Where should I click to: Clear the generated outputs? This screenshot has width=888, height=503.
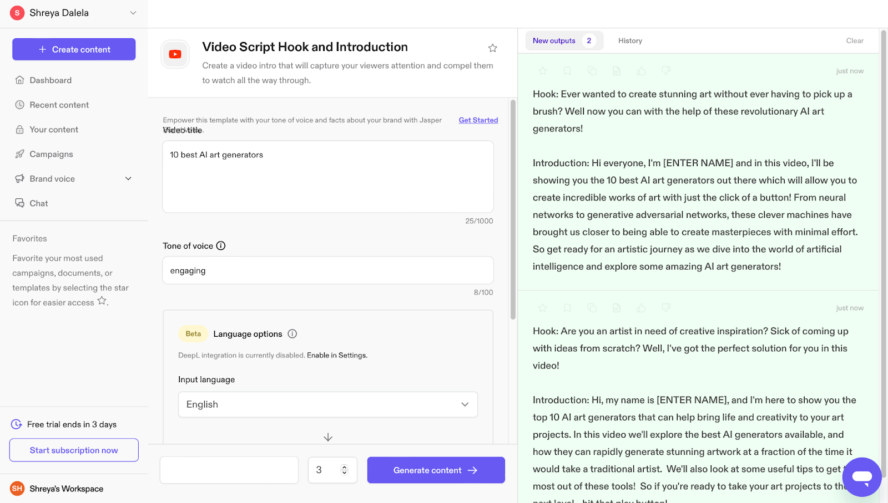click(x=855, y=41)
